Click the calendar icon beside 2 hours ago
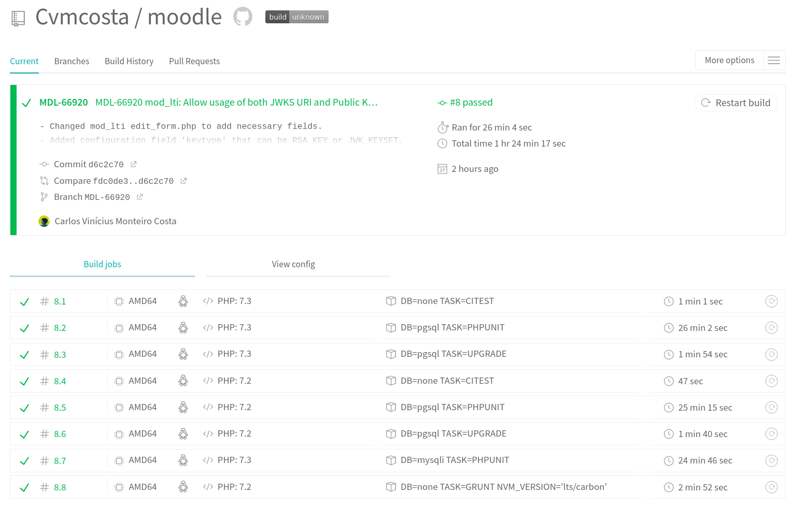Screen dimensions: 794x507 [443, 169]
